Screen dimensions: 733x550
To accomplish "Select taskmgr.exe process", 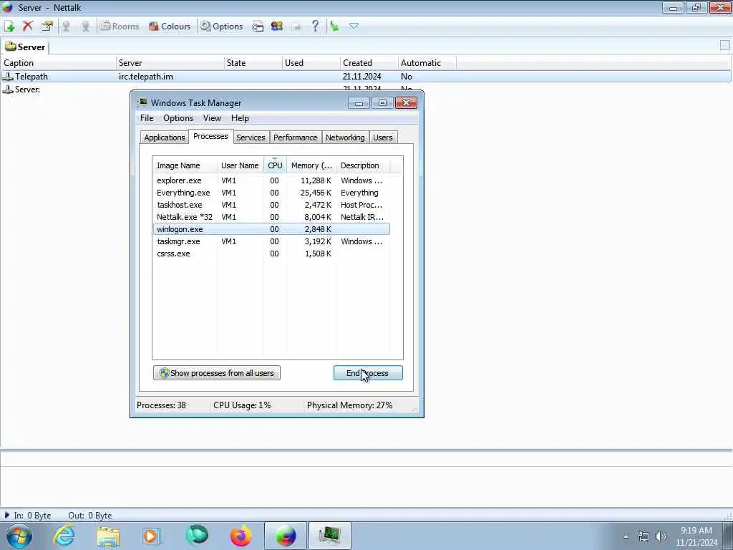I will pos(271,241).
